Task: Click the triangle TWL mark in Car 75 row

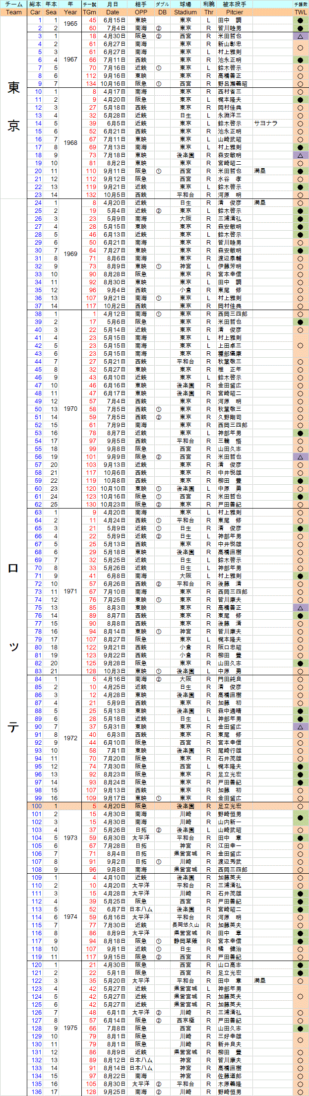Action: (x=301, y=608)
